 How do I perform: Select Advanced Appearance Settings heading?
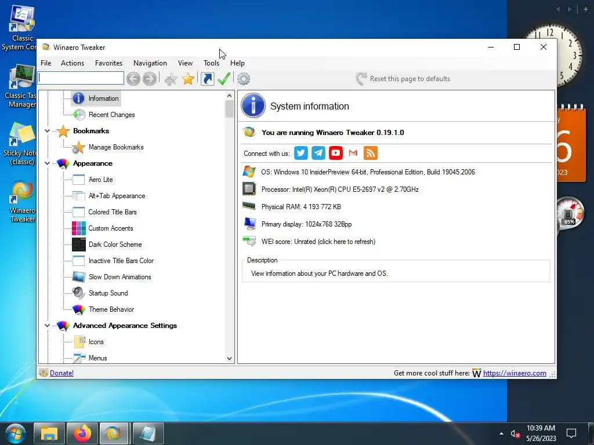pos(125,326)
